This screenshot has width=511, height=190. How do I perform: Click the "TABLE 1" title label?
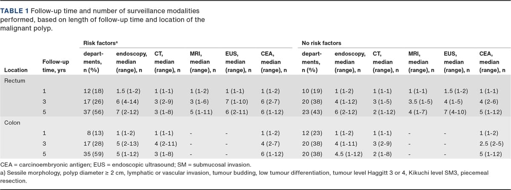(15, 10)
